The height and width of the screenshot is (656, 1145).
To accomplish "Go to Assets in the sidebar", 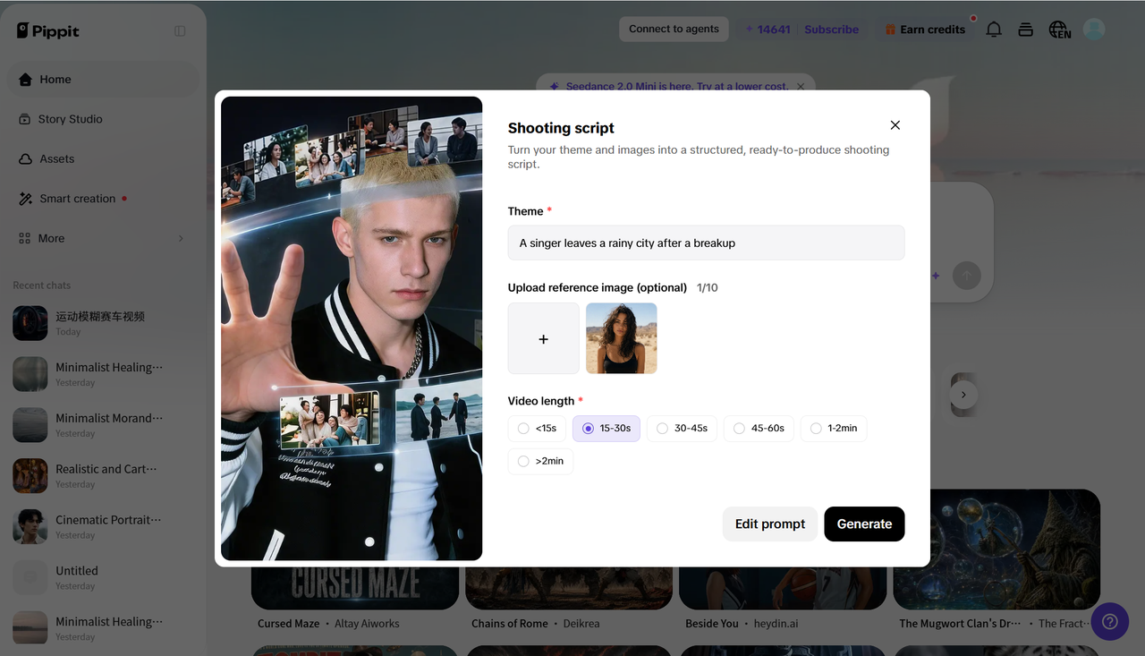I will pos(103,158).
